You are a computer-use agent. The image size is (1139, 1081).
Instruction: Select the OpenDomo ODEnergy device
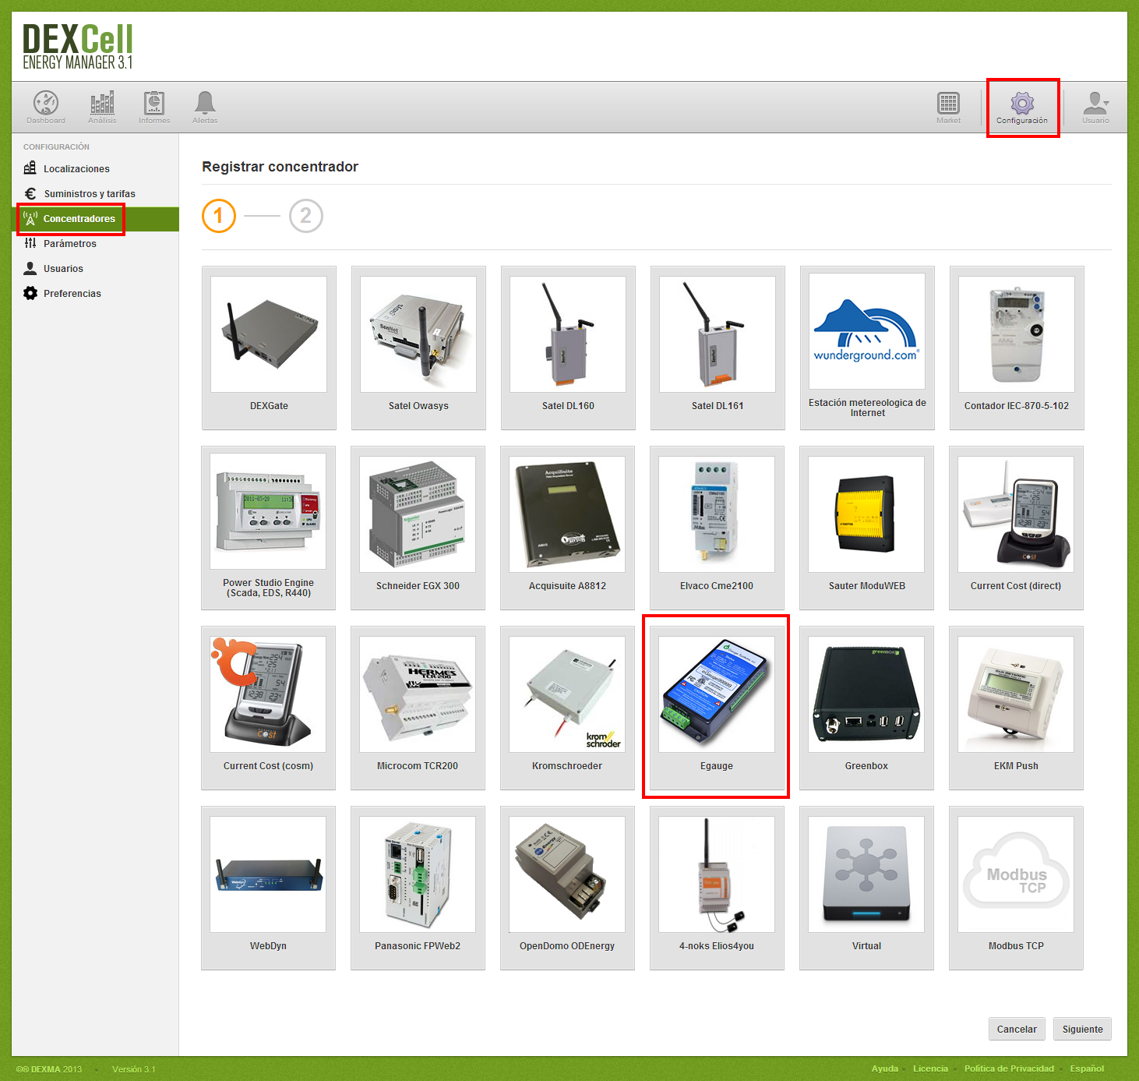click(567, 888)
